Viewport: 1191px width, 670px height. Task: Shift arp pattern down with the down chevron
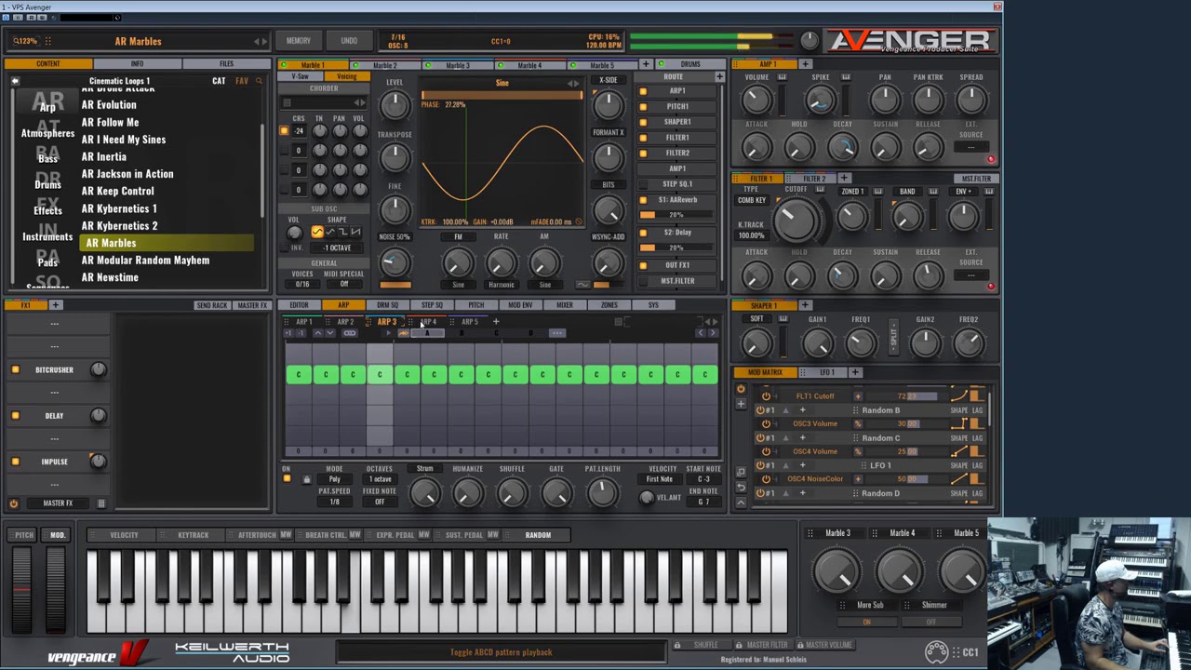[330, 333]
